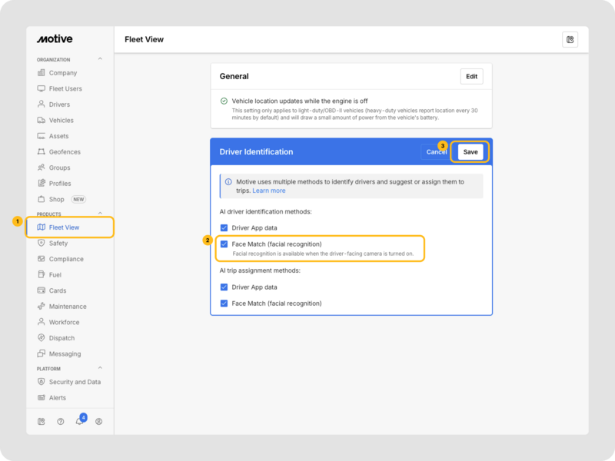Collapse the Organization section chevron
Viewport: 615px width, 461px height.
tap(99, 59)
